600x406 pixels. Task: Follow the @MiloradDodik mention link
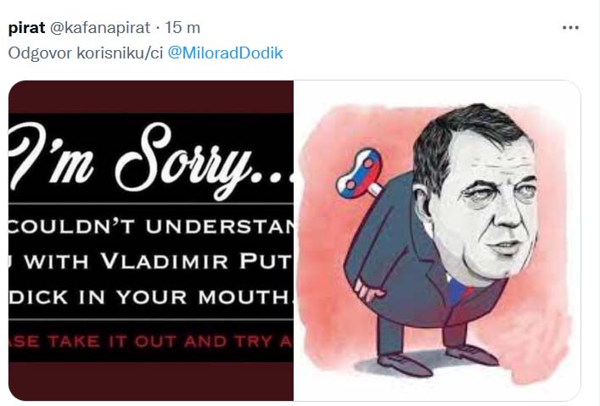(225, 53)
